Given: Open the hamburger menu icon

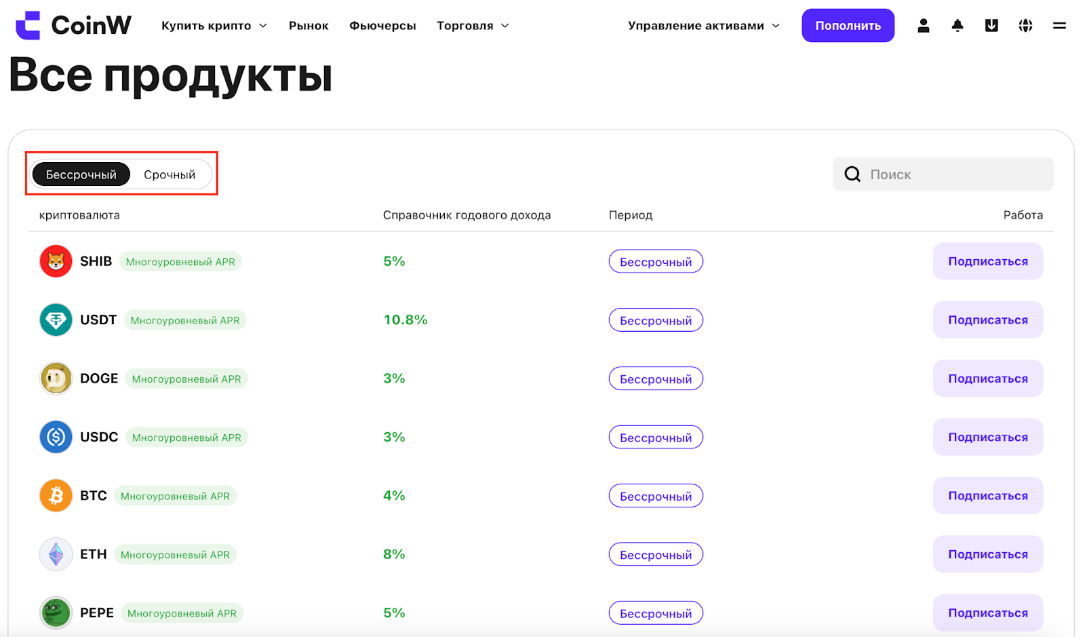Looking at the screenshot, I should pos(1059,26).
